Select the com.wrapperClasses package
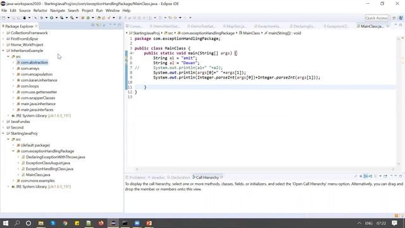This screenshot has width=405, height=228. [38, 98]
